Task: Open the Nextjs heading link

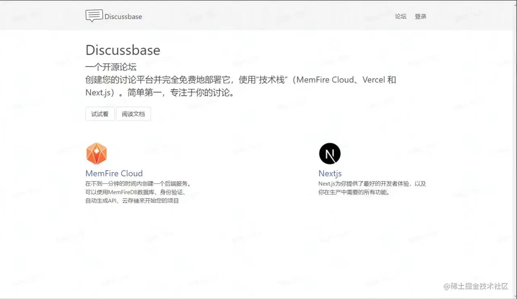Action: (330, 173)
